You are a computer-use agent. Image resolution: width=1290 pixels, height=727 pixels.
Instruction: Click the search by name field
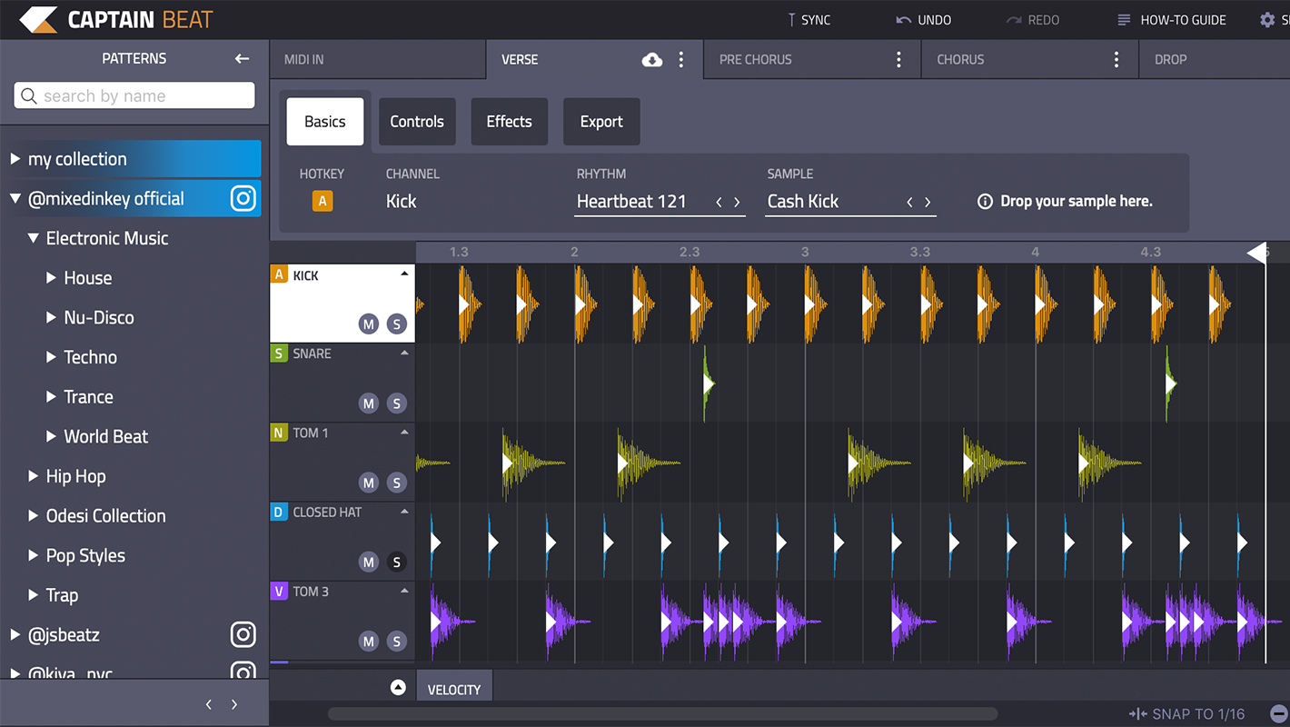pos(134,95)
